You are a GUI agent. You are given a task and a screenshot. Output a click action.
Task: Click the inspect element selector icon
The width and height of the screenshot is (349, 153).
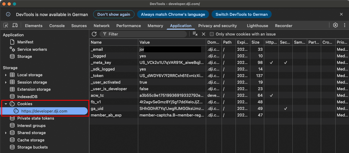tap(6, 25)
